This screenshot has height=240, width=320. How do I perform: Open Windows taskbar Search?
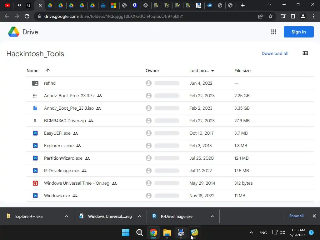click(x=140, y=232)
